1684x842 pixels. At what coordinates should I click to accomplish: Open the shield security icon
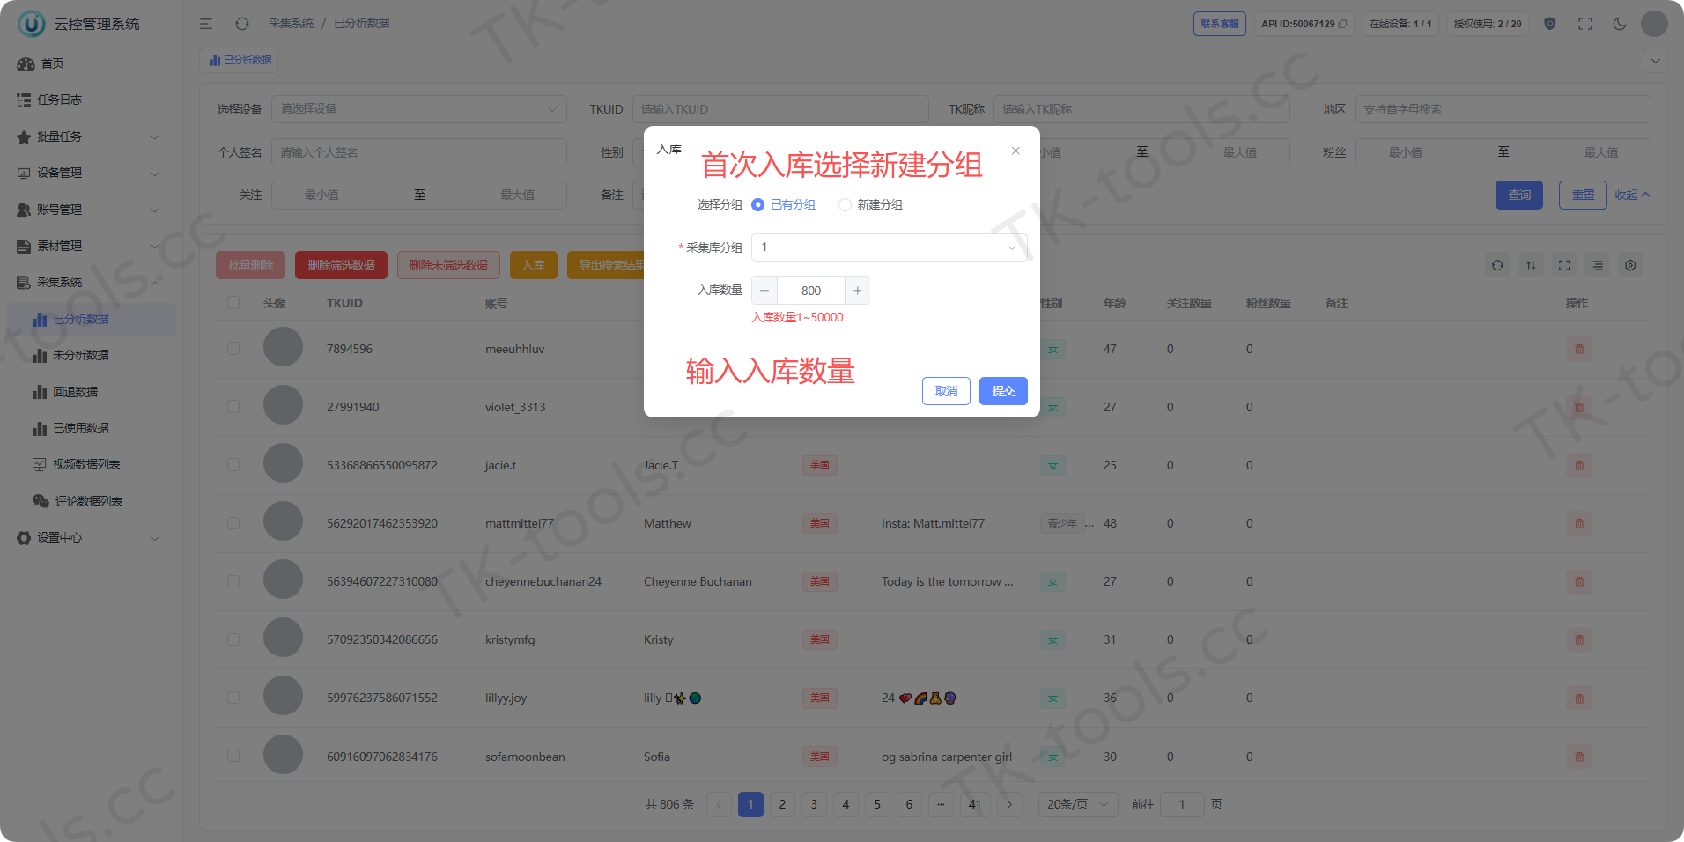(1550, 24)
